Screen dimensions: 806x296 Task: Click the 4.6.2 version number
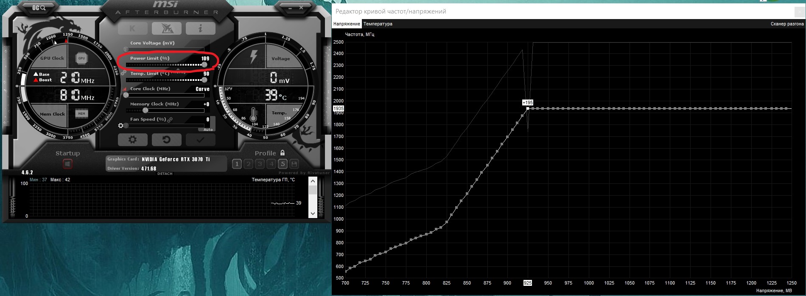coord(27,172)
